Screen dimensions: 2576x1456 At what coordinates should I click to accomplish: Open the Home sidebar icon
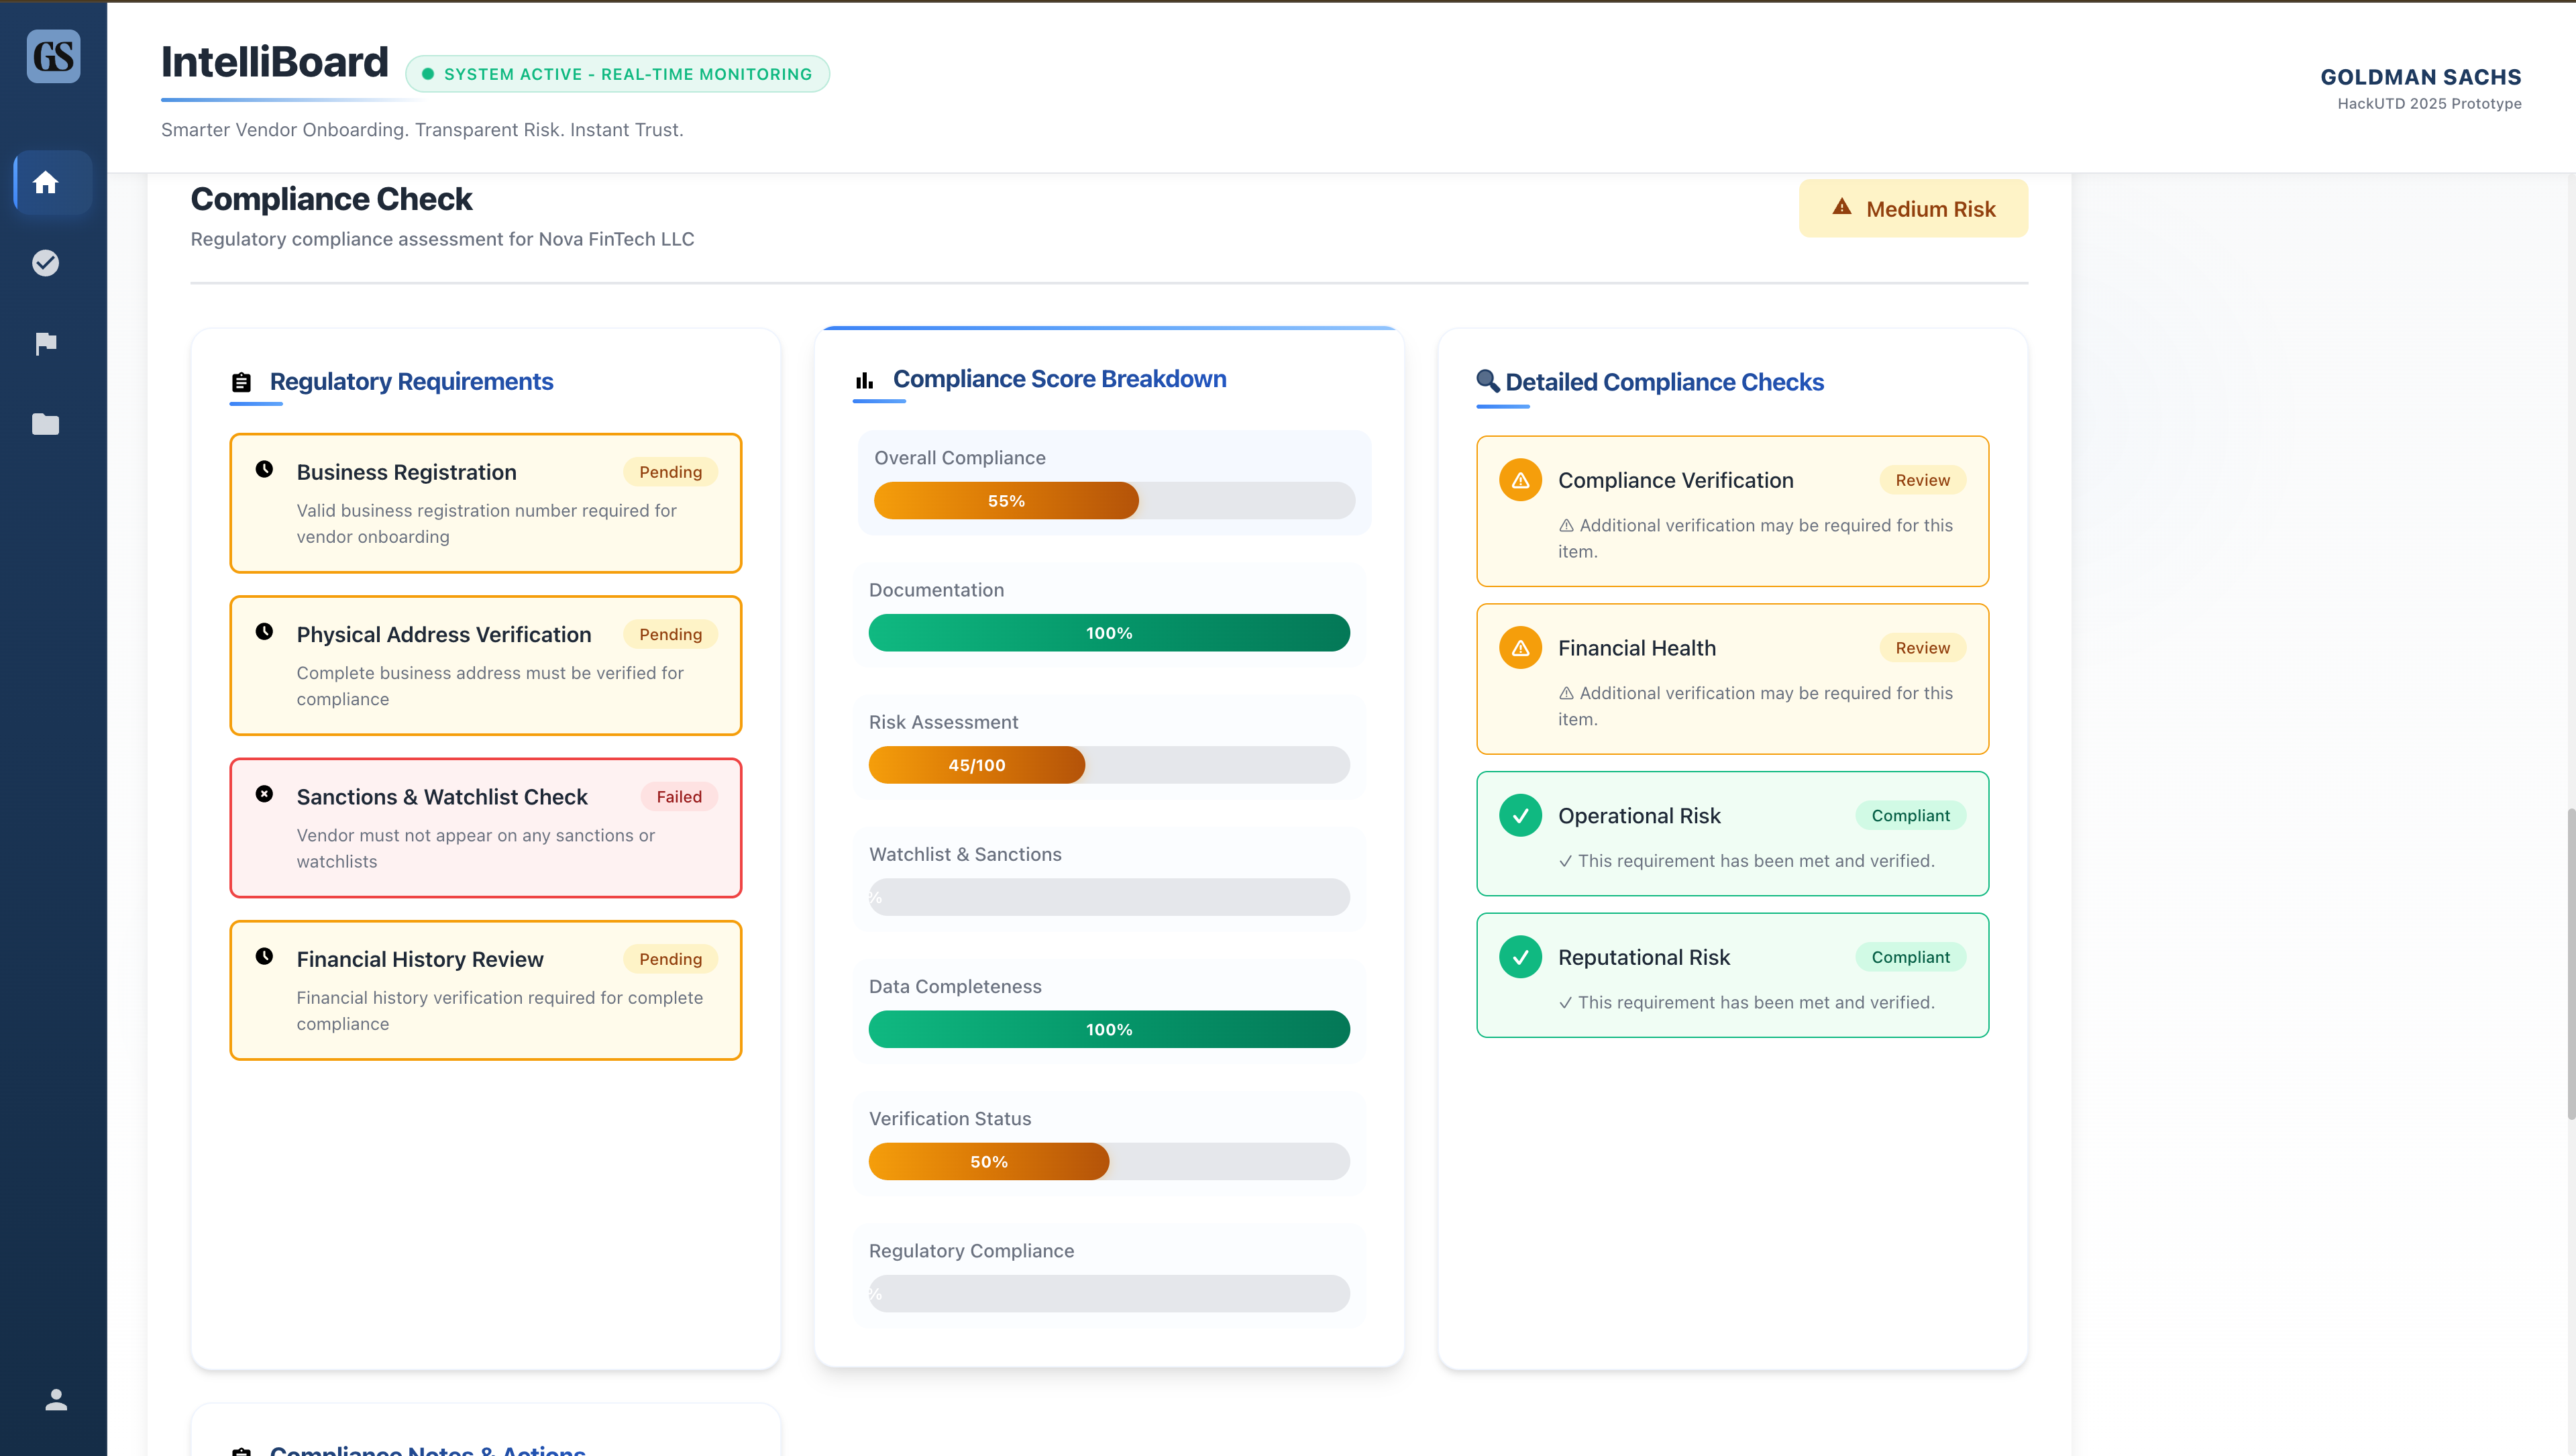pyautogui.click(x=46, y=183)
